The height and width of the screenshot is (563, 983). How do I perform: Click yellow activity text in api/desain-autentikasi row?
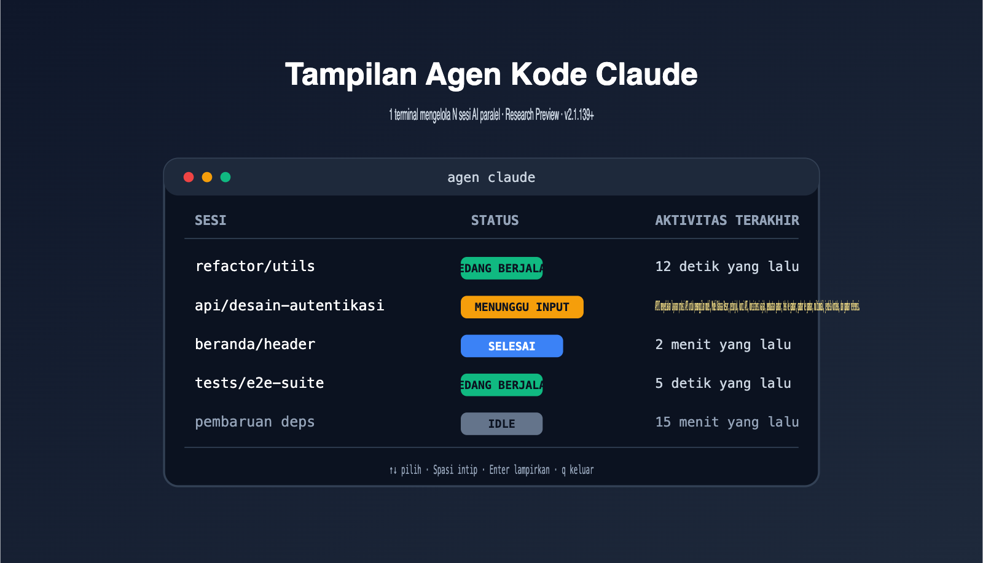point(757,306)
